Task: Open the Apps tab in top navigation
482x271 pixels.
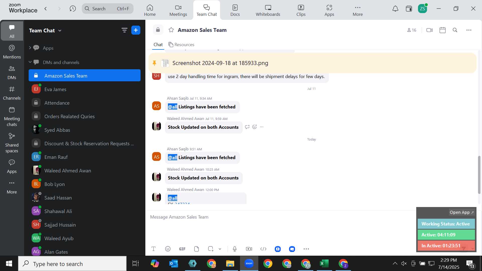Action: click(x=329, y=10)
